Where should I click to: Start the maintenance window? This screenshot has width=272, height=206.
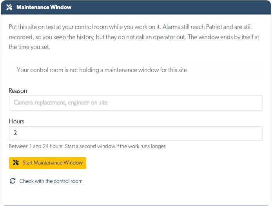pyautogui.click(x=47, y=163)
